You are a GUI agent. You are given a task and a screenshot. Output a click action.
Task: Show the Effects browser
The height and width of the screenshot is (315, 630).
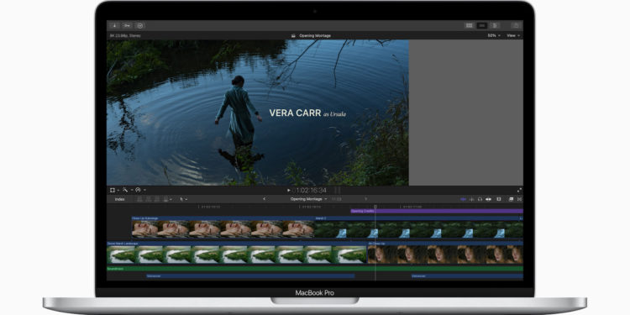pos(511,199)
